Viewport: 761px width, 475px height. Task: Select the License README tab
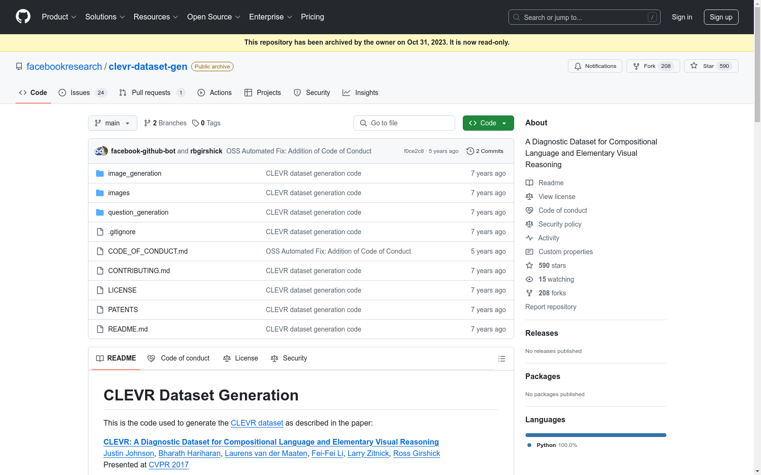pyautogui.click(x=241, y=359)
